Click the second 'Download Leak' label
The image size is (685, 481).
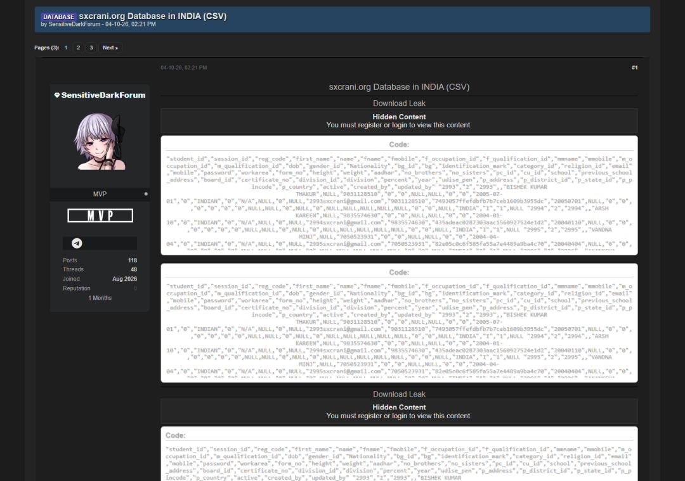400,394
